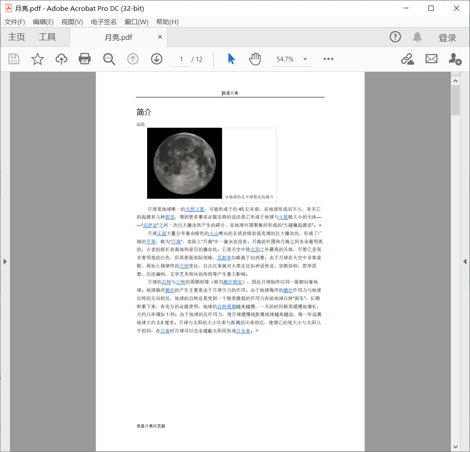Open the help question mark

pos(395,37)
